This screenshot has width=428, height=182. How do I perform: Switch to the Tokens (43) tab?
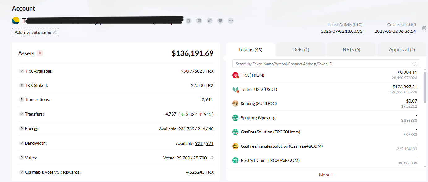click(250, 49)
